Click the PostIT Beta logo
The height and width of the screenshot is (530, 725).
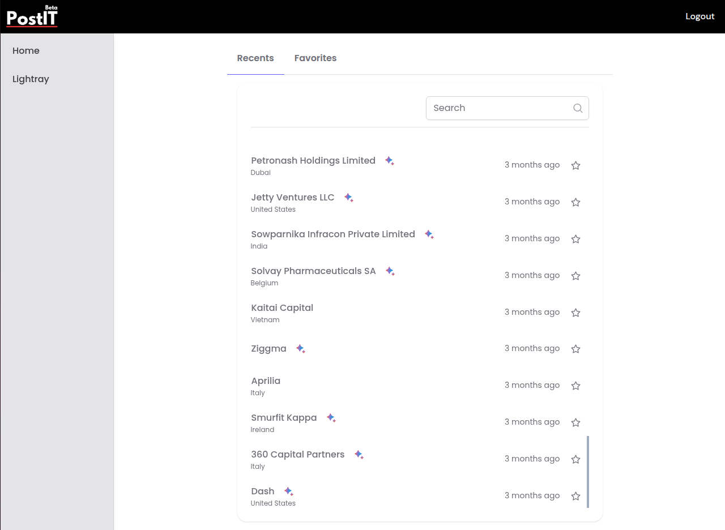[x=32, y=16]
